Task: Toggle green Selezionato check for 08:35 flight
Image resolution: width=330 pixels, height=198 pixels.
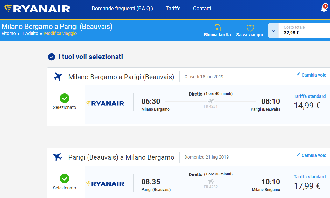Action: [x=65, y=179]
